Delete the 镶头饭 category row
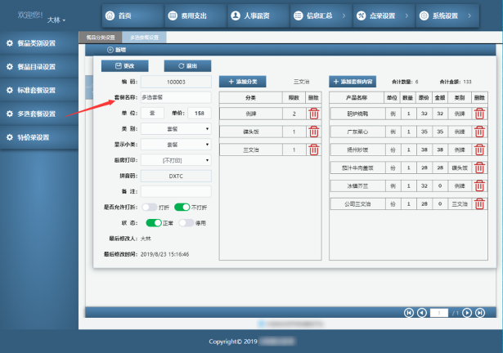The height and width of the screenshot is (353, 503). (313, 132)
